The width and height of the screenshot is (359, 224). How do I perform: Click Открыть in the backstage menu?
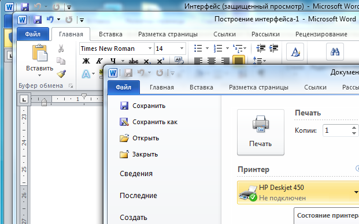point(139,138)
